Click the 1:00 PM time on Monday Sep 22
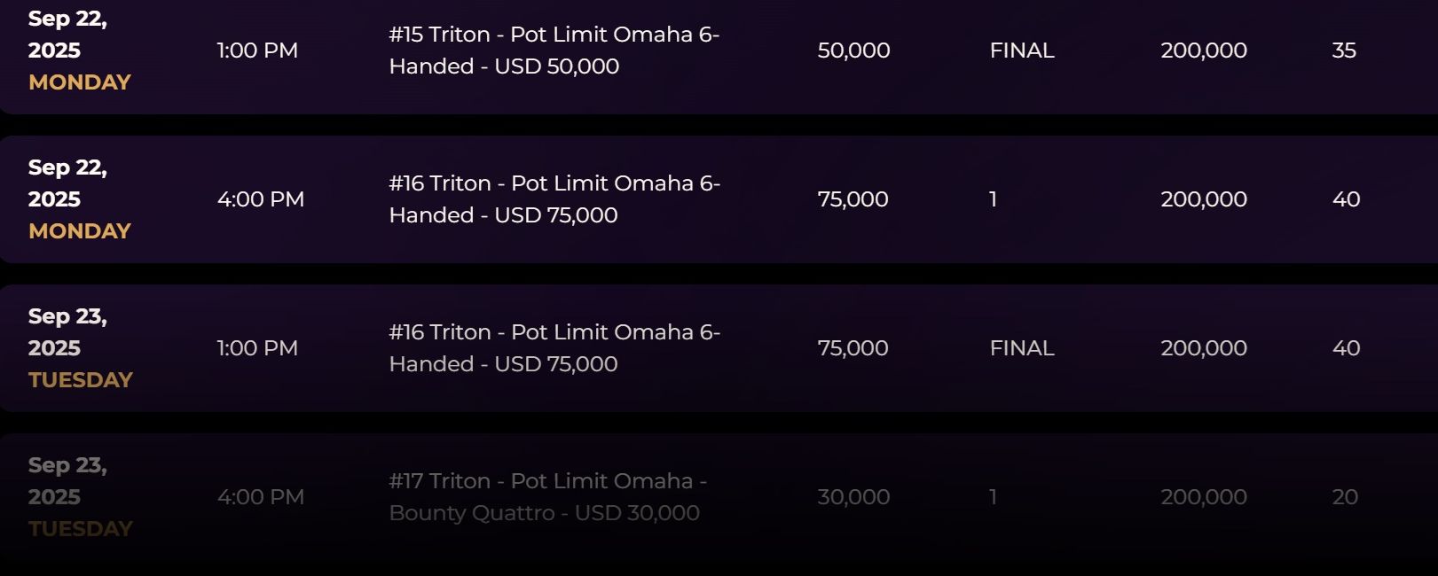Viewport: 1438px width, 576px height. pyautogui.click(x=257, y=51)
